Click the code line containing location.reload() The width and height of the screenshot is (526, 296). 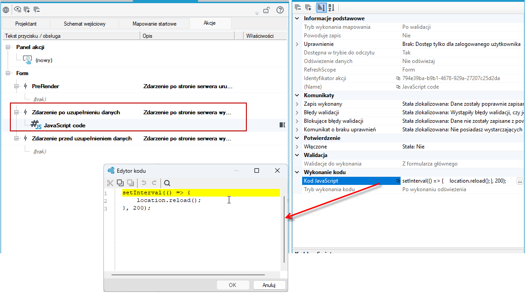[x=169, y=200]
